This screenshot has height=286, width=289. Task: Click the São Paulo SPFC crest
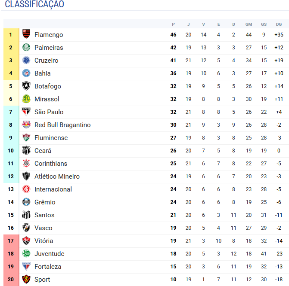26,111
